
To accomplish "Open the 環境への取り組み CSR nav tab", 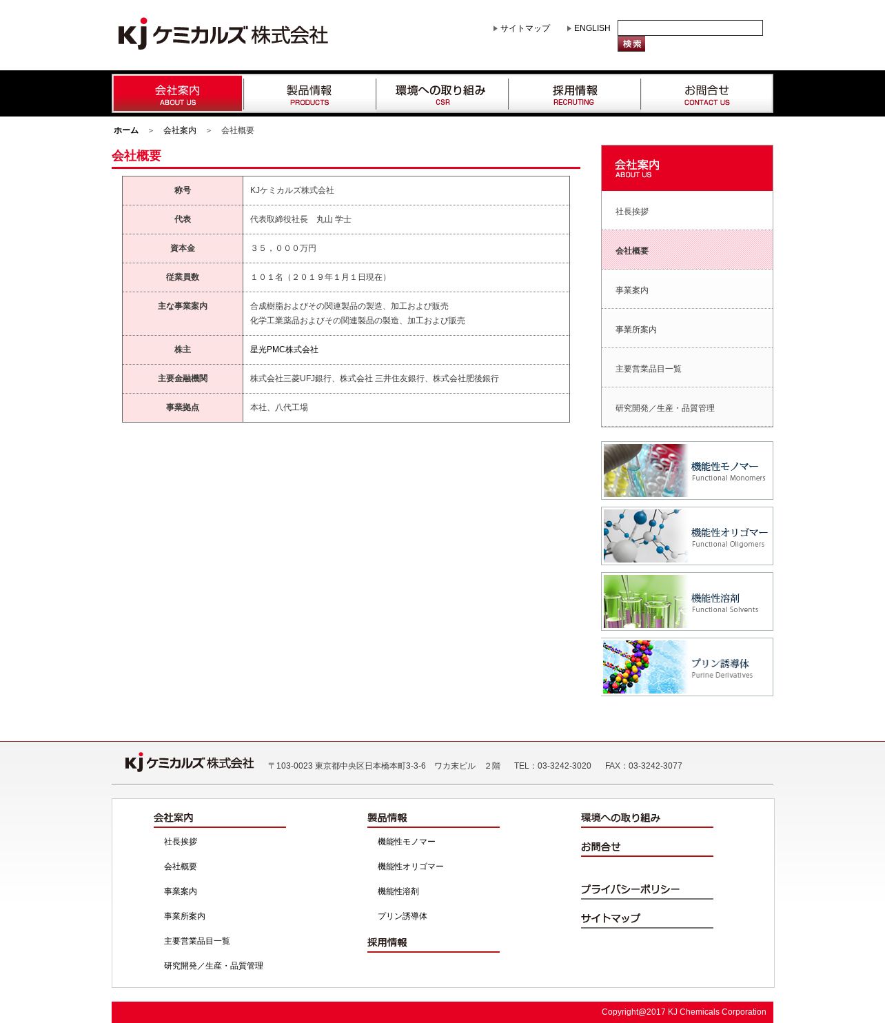I will [x=442, y=94].
